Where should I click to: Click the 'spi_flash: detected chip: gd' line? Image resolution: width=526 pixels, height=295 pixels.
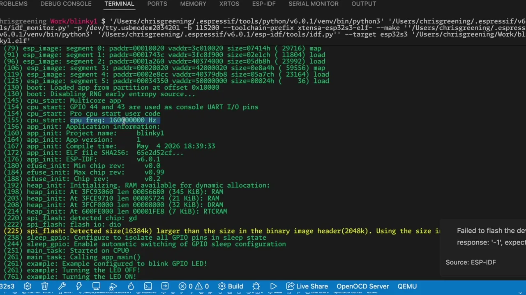[x=70, y=218]
